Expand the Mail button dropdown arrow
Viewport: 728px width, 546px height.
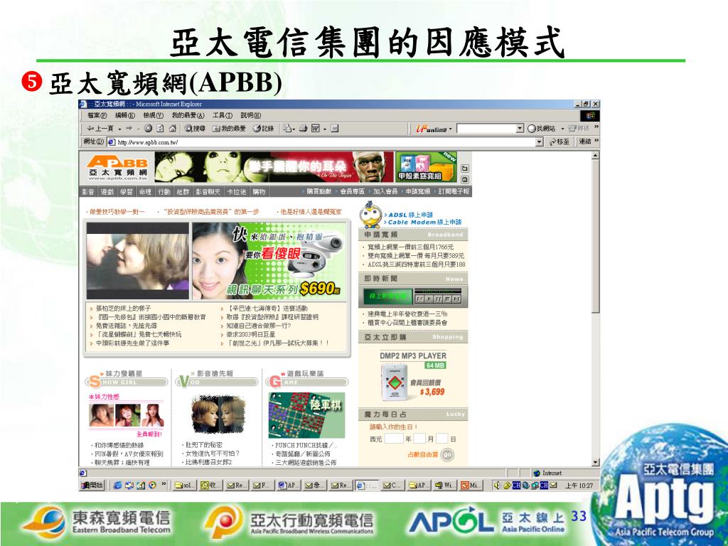pyautogui.click(x=294, y=129)
